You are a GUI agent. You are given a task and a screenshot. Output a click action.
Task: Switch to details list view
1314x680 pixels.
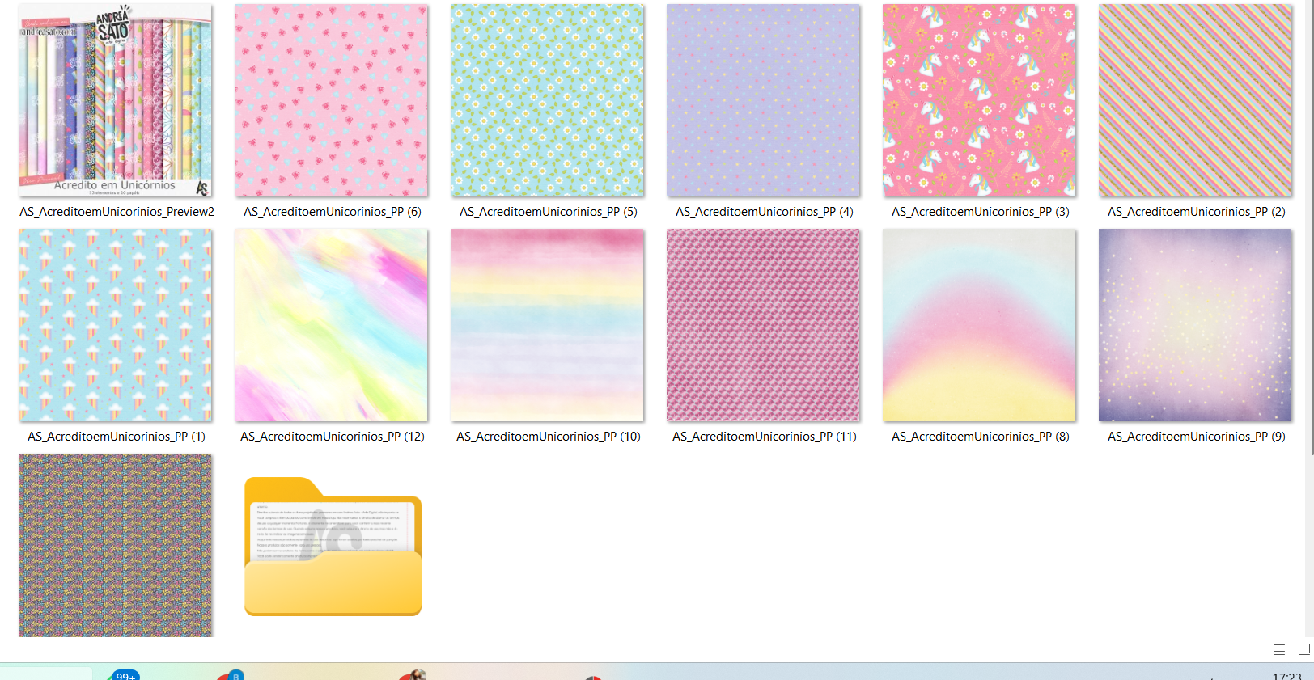click(1279, 649)
